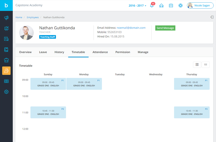Click the noemail@domain.com email link
Viewport: 216px width, 142px height.
(x=131, y=28)
